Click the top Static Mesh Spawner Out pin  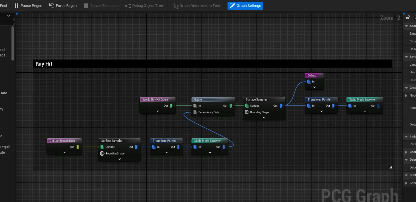coord(379,106)
